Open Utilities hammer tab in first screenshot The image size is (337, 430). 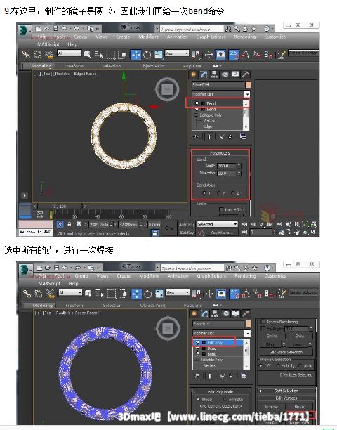(246, 74)
